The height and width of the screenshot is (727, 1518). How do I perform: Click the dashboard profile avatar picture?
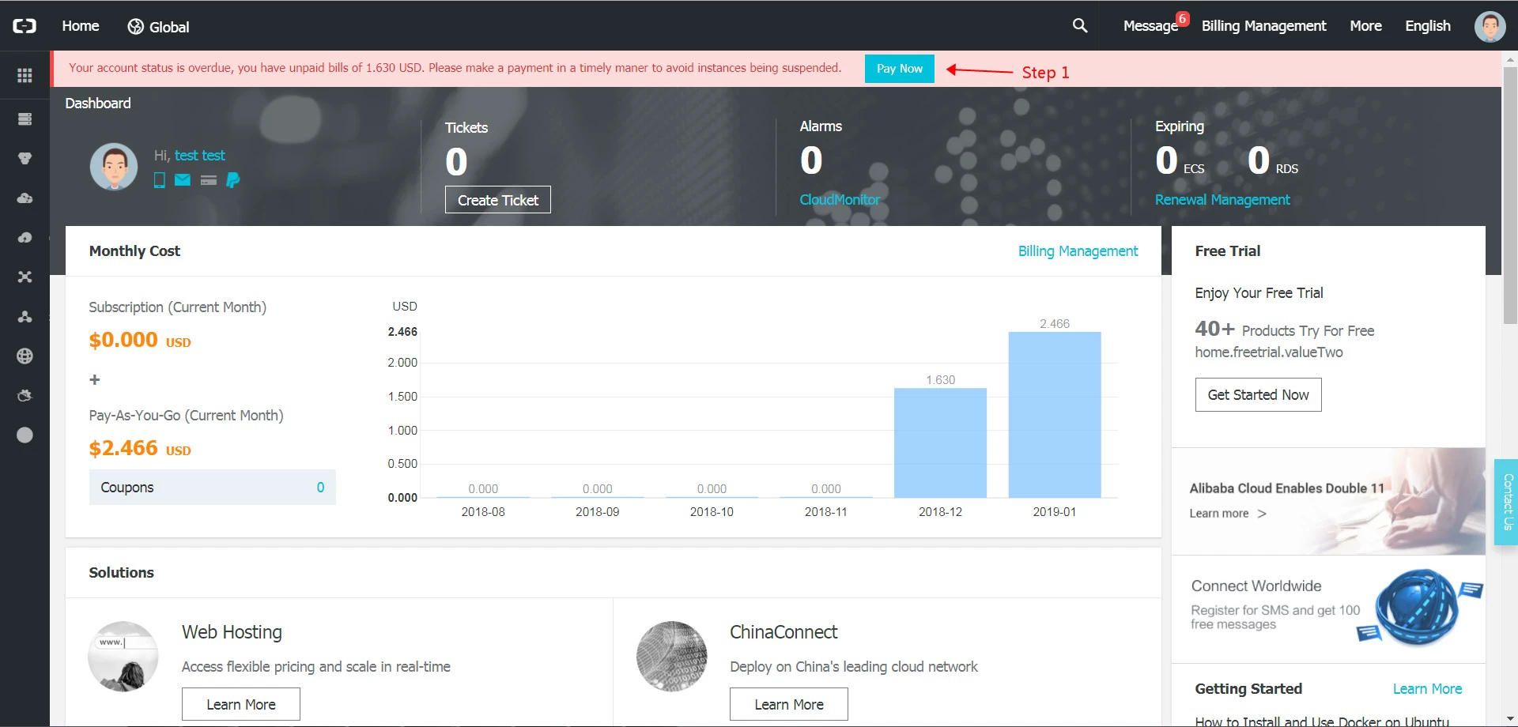click(114, 167)
